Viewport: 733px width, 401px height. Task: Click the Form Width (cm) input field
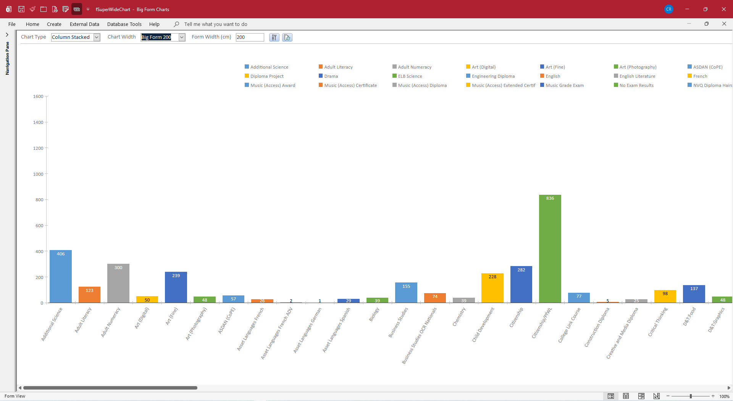point(250,37)
